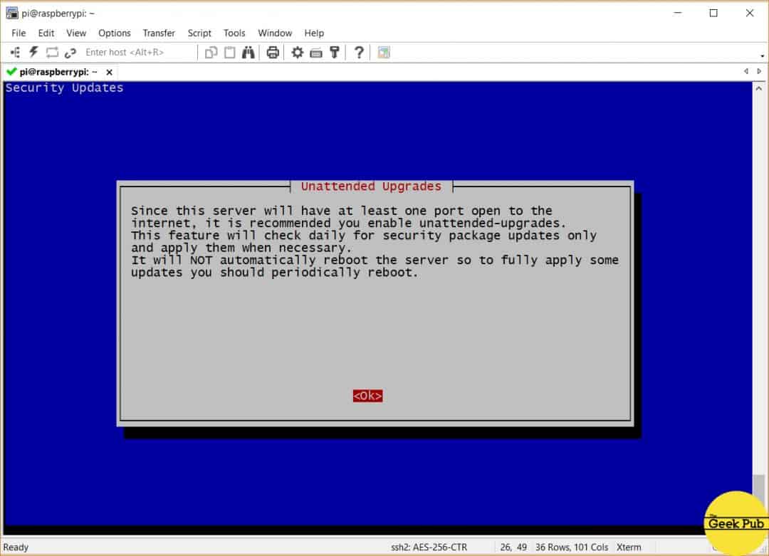Open the Transfer menu

pos(158,33)
